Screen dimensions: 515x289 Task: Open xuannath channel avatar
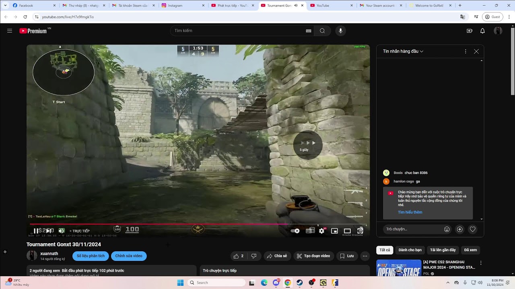coord(32,256)
